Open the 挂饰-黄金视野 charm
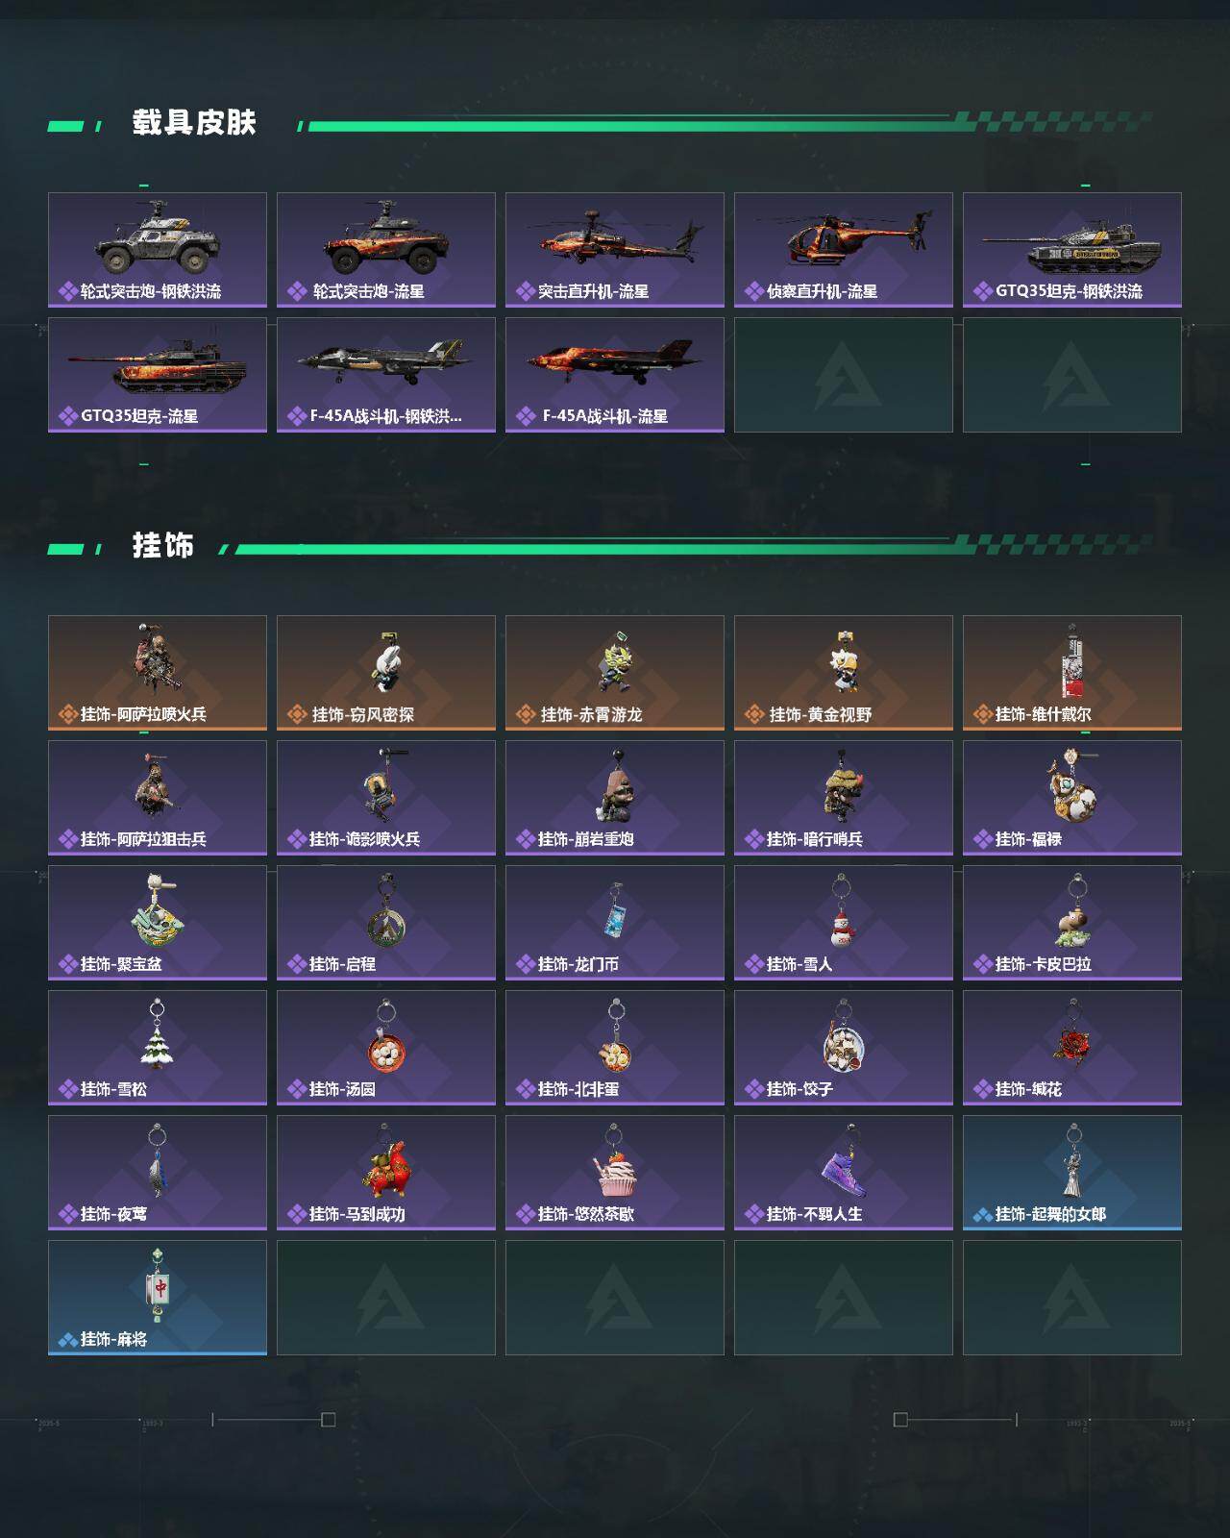Viewport: 1230px width, 1538px height. [844, 673]
